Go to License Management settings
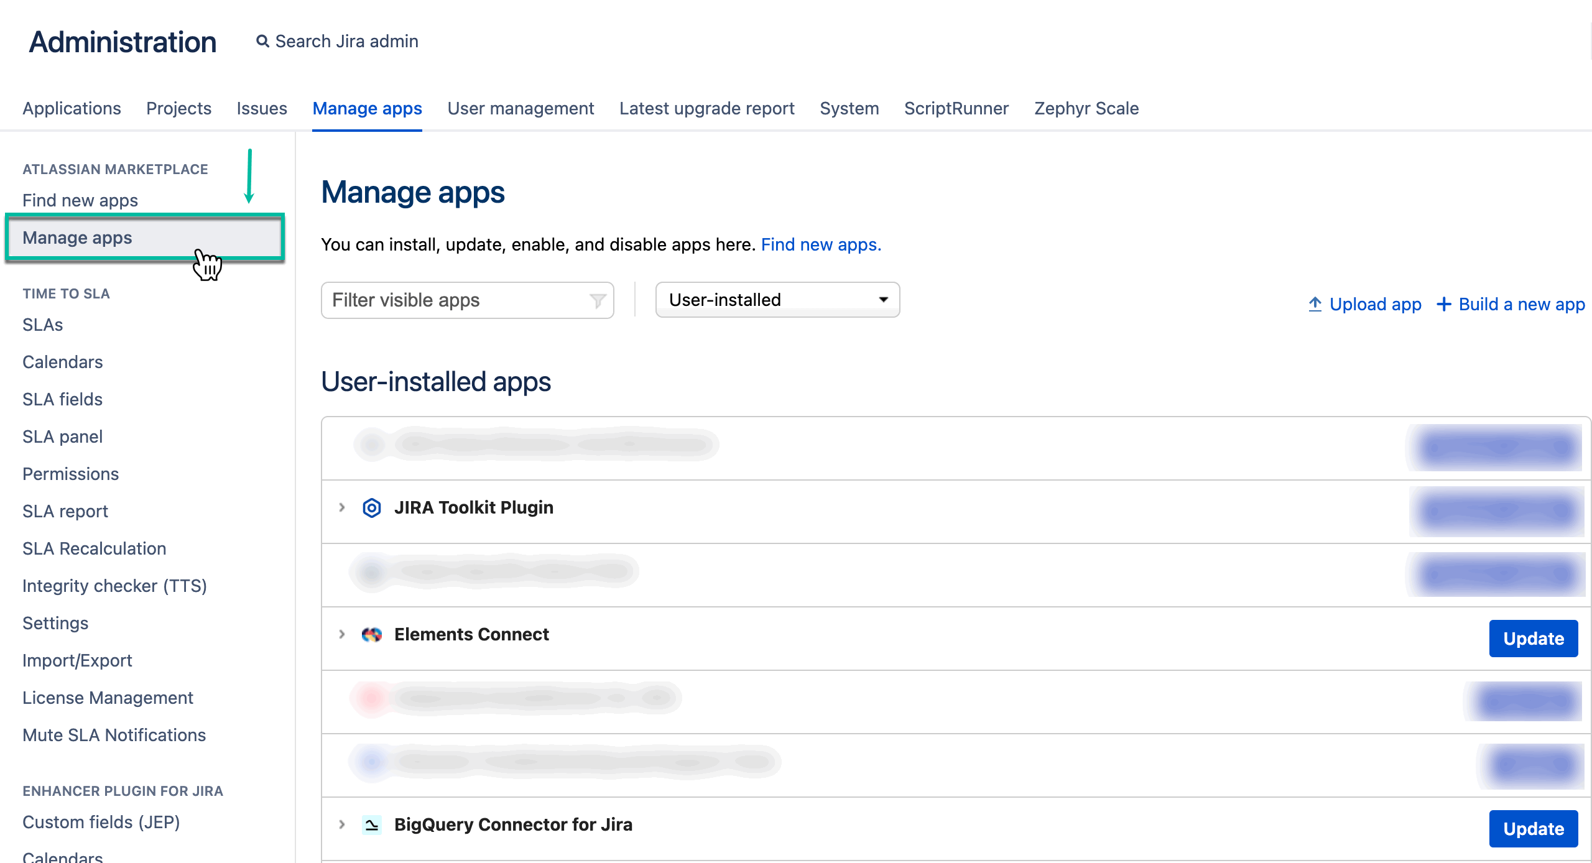This screenshot has width=1592, height=863. [108, 698]
